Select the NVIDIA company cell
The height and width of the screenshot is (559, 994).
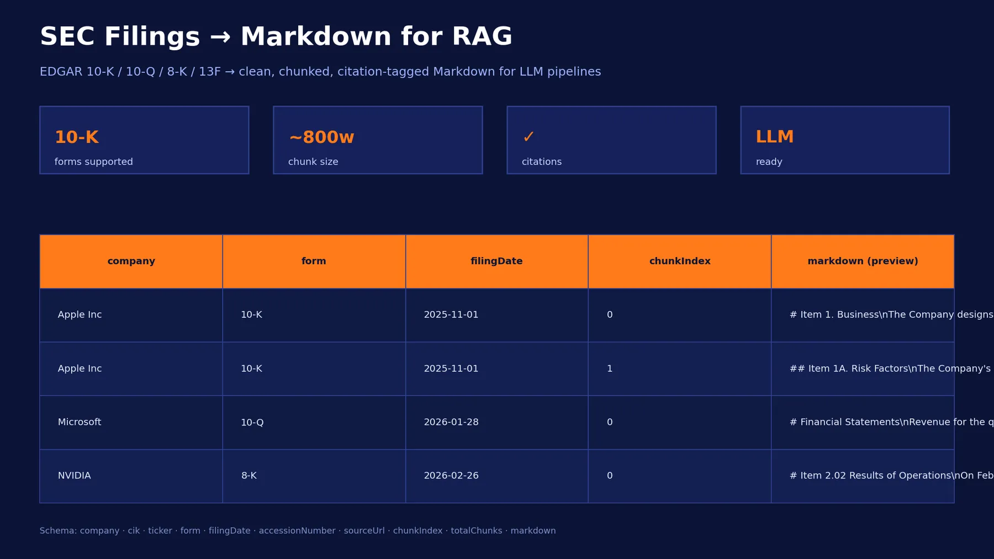tap(131, 476)
